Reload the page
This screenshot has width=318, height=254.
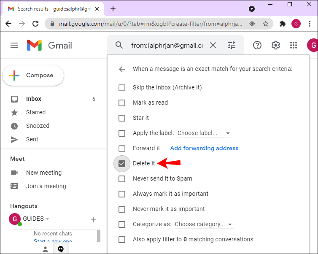point(35,24)
